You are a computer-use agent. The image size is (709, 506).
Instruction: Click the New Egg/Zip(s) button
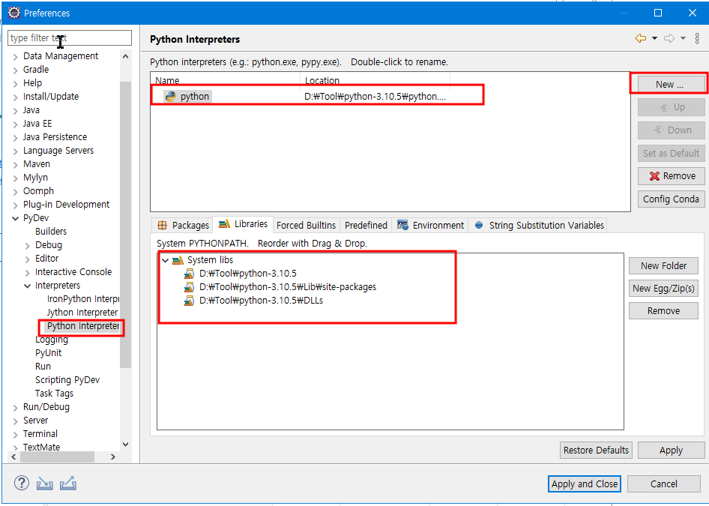(x=663, y=289)
